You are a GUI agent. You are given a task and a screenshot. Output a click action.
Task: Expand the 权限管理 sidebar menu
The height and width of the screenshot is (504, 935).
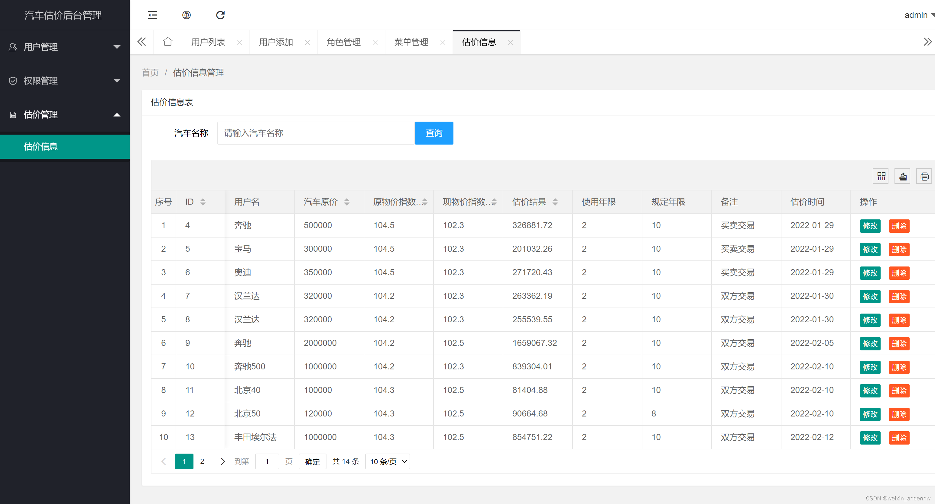65,81
